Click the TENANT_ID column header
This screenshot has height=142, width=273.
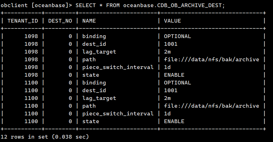tap(23, 21)
